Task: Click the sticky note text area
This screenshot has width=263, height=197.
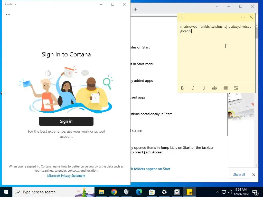Action: [216, 53]
